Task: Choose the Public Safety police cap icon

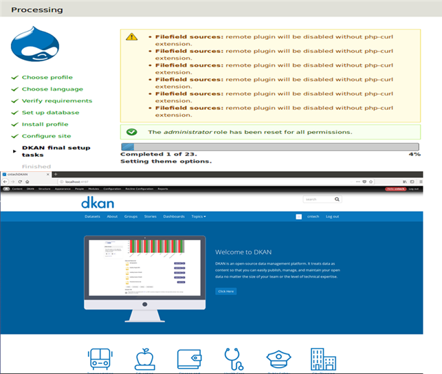Action: (278, 359)
